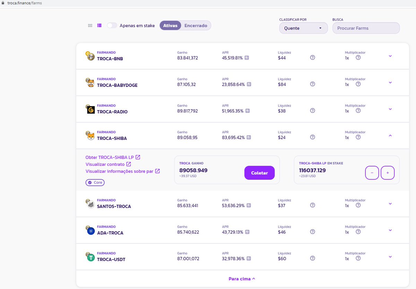
Task: Open APR calculator for SANTOS-TROCA
Action: (x=249, y=206)
